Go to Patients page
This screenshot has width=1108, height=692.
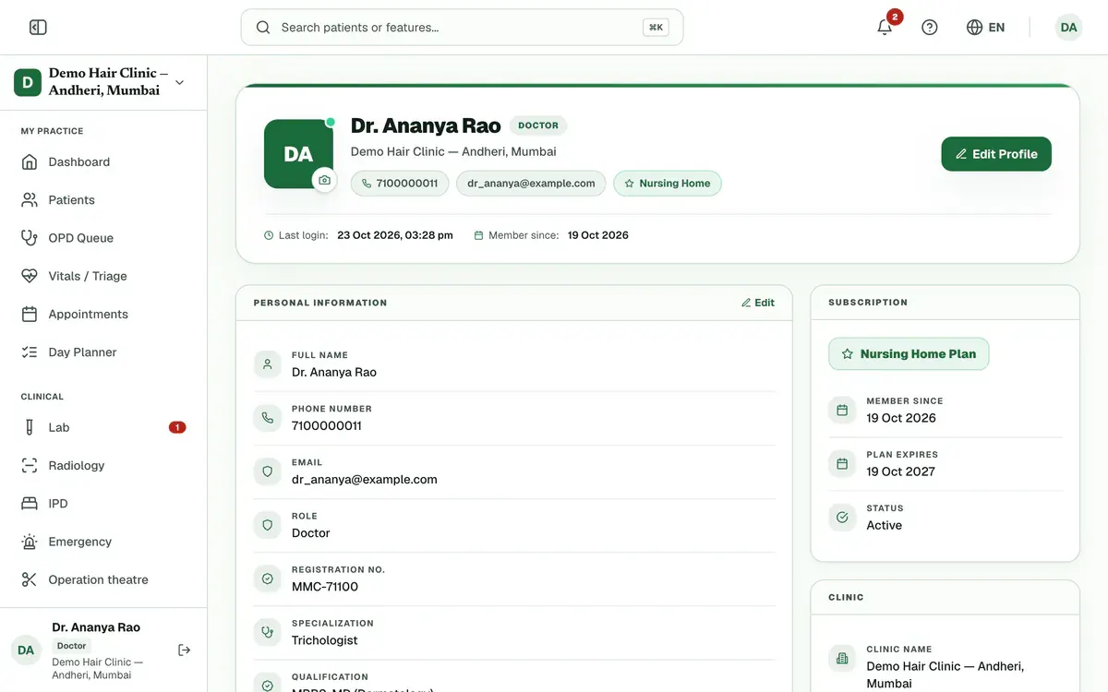pyautogui.click(x=103, y=200)
